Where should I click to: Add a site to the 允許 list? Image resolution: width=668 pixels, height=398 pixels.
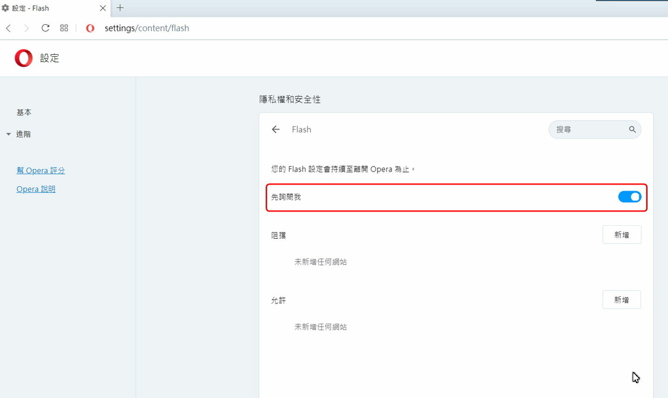[622, 300]
